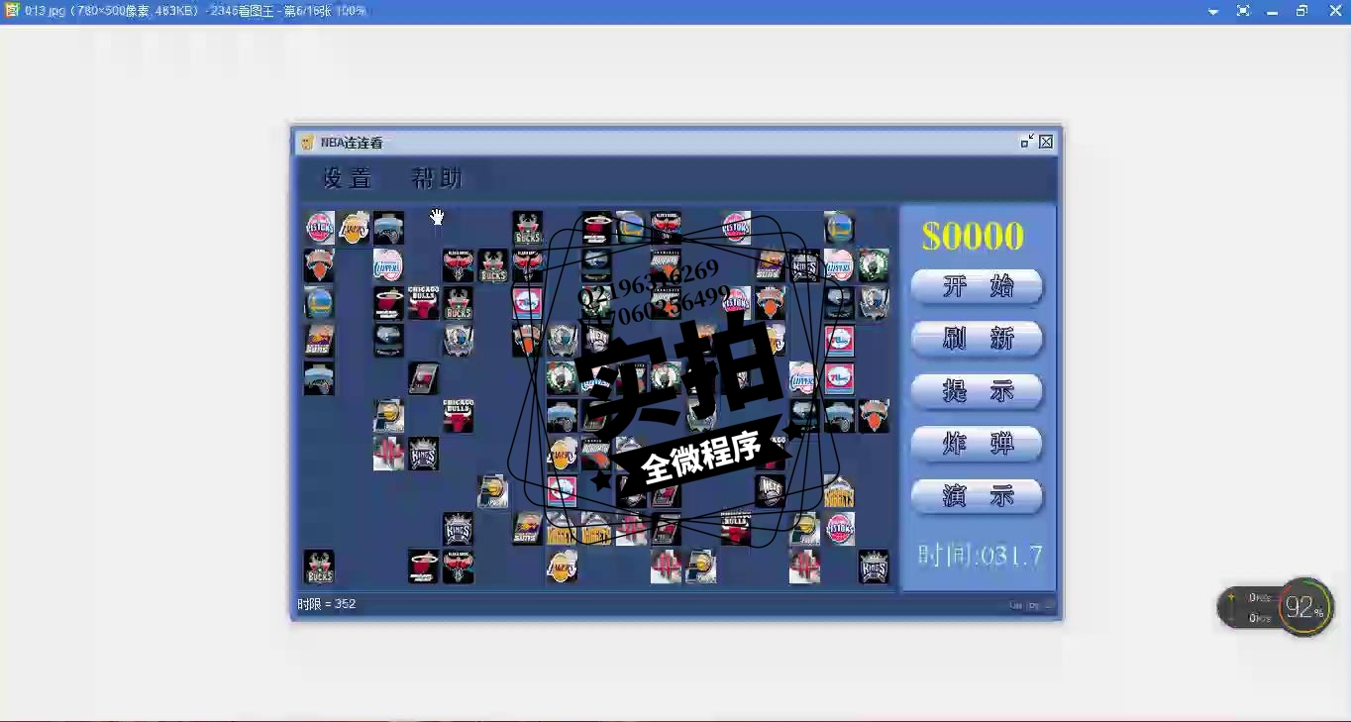Restore the NBA连连看 window size icon
The width and height of the screenshot is (1351, 722).
[1027, 142]
